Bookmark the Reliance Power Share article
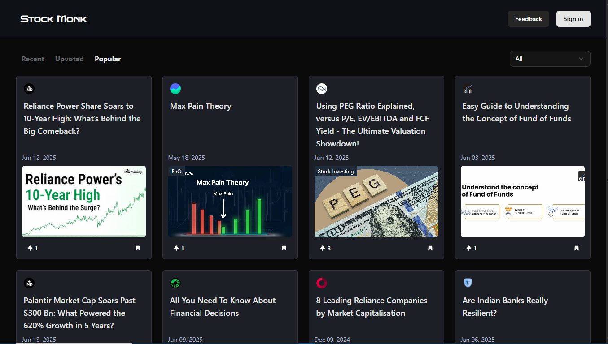This screenshot has width=608, height=344. pyautogui.click(x=138, y=248)
